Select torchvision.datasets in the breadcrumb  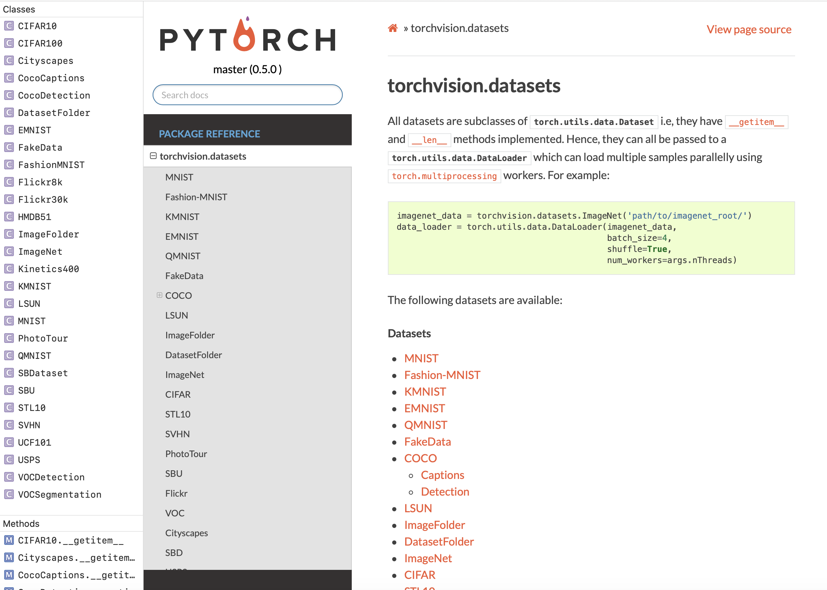click(459, 28)
